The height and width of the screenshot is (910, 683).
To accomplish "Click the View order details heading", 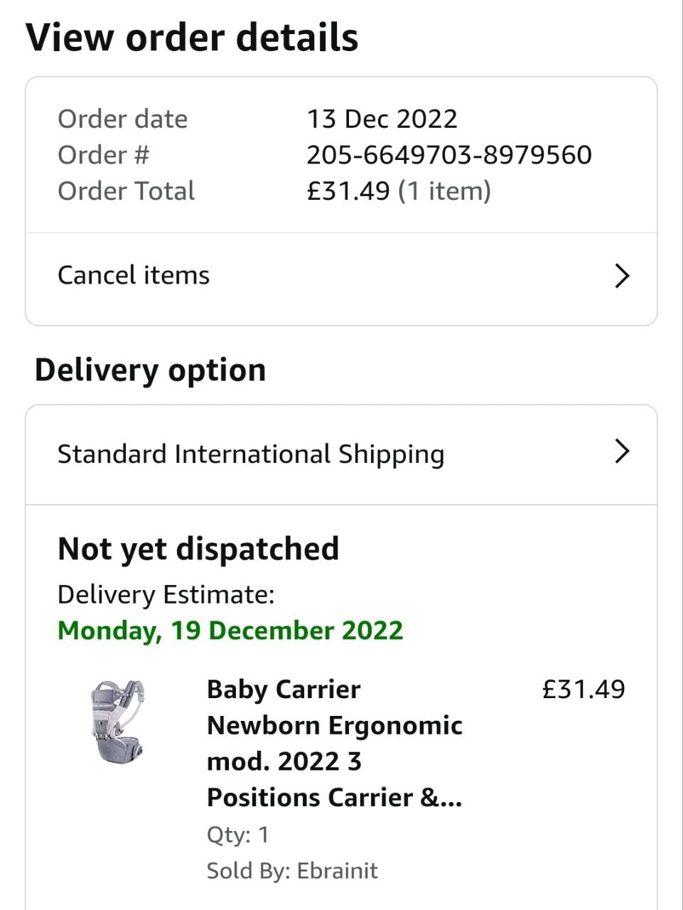I will (192, 37).
